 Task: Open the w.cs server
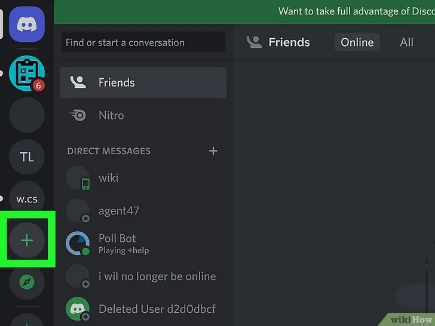tap(27, 199)
